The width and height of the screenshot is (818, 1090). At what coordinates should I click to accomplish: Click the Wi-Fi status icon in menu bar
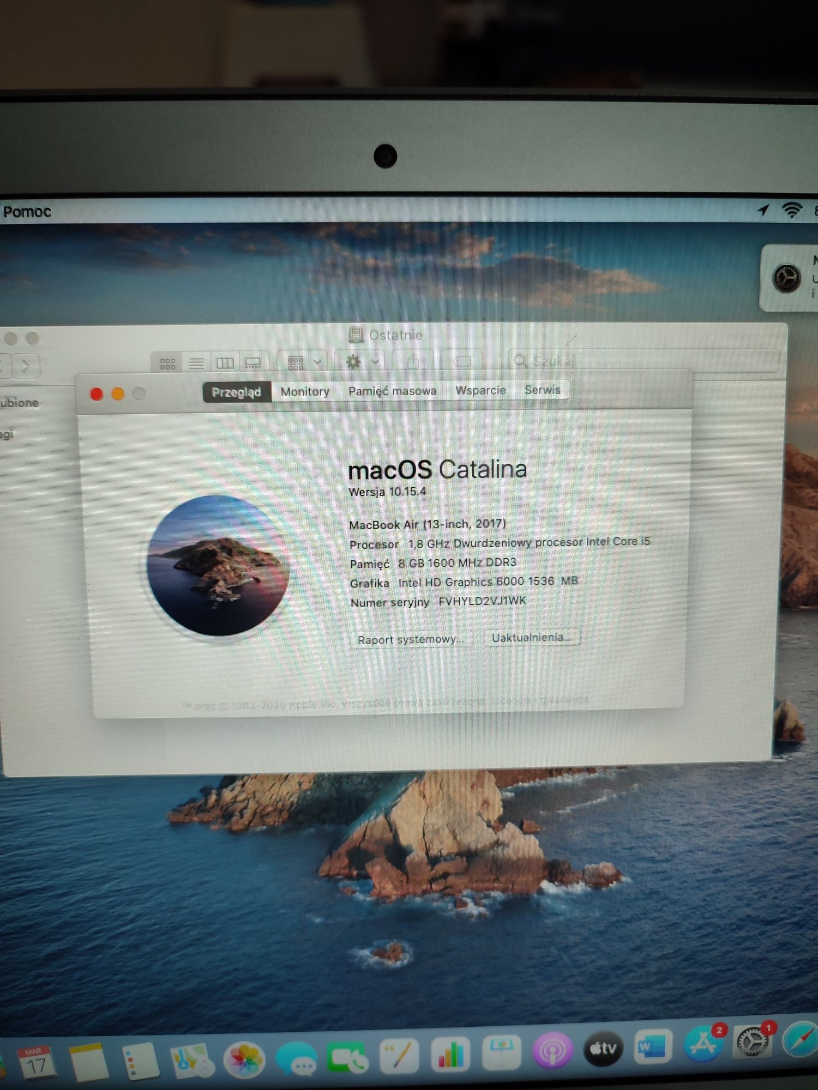point(792,209)
